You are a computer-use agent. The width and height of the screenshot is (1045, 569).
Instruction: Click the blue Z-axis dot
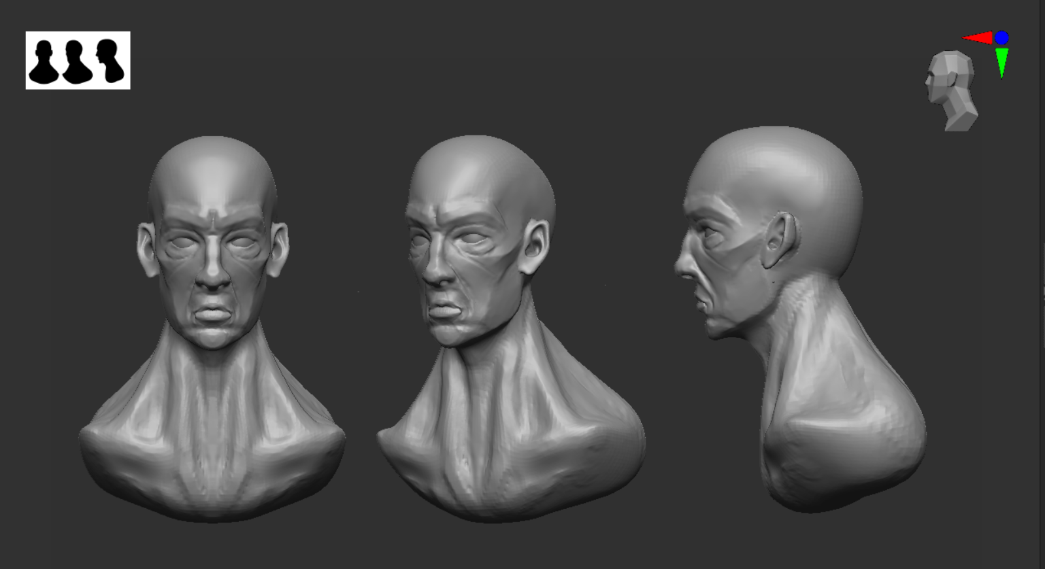click(x=1002, y=38)
